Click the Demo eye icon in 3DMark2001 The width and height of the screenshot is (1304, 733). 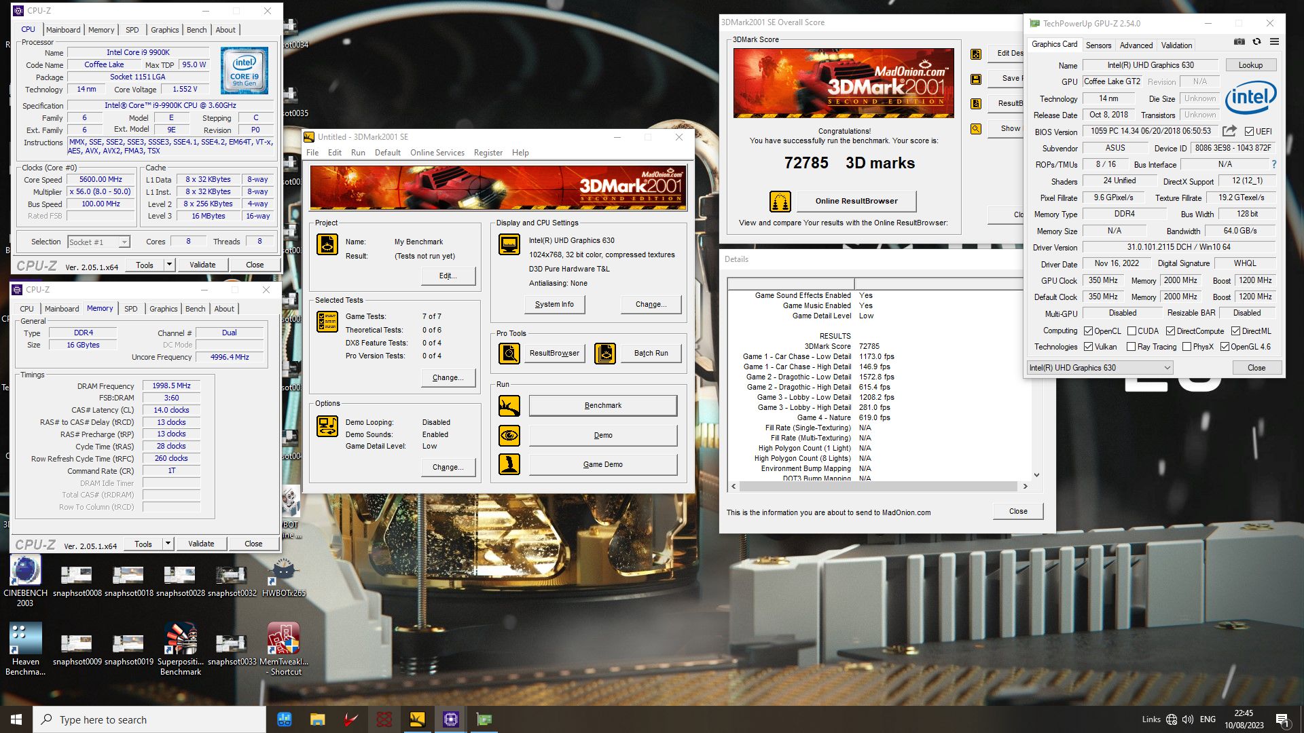509,435
